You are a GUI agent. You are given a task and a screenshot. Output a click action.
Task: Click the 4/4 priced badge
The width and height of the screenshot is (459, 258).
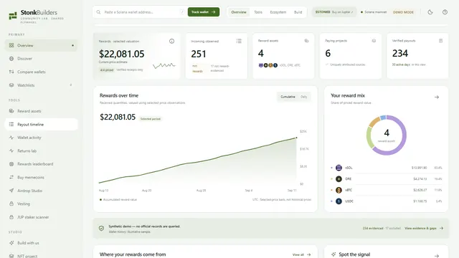coord(107,70)
